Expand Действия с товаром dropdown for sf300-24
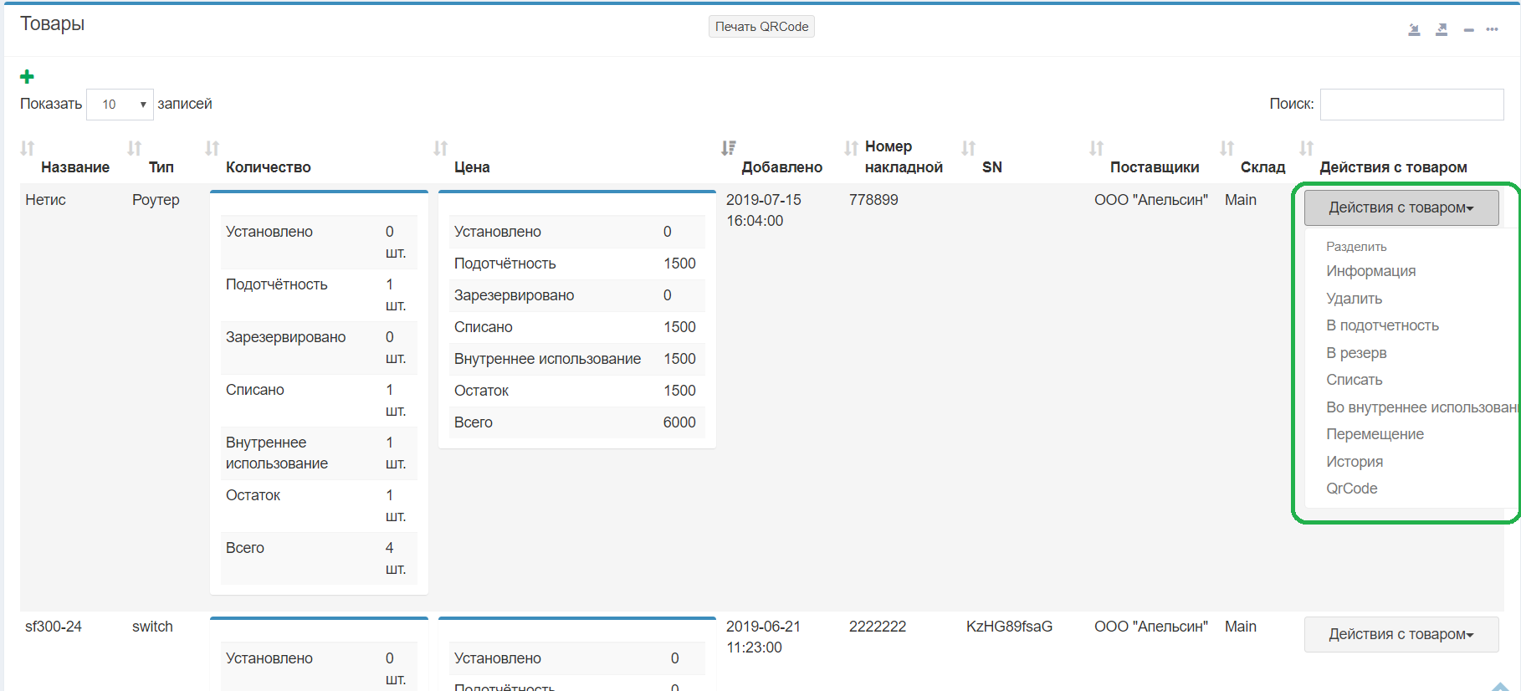This screenshot has height=691, width=1521. (x=1401, y=634)
